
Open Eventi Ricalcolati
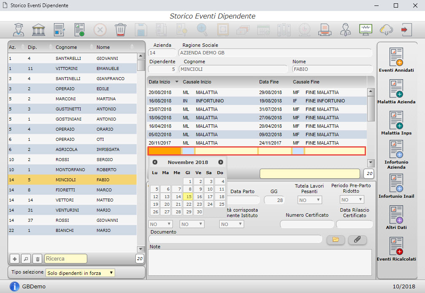click(396, 249)
